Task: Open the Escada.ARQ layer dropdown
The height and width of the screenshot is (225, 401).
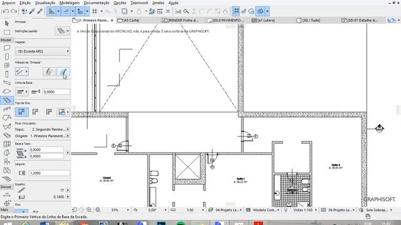Action: tap(43, 51)
